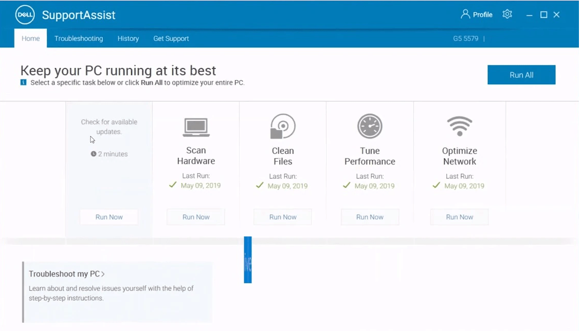Image resolution: width=581 pixels, height=331 pixels.
Task: Click the blue info icon under heading
Action: click(23, 82)
